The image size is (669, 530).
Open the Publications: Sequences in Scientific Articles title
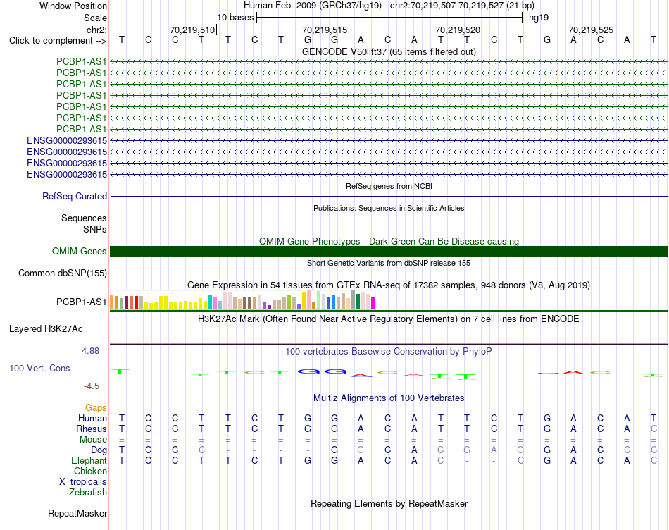389,208
